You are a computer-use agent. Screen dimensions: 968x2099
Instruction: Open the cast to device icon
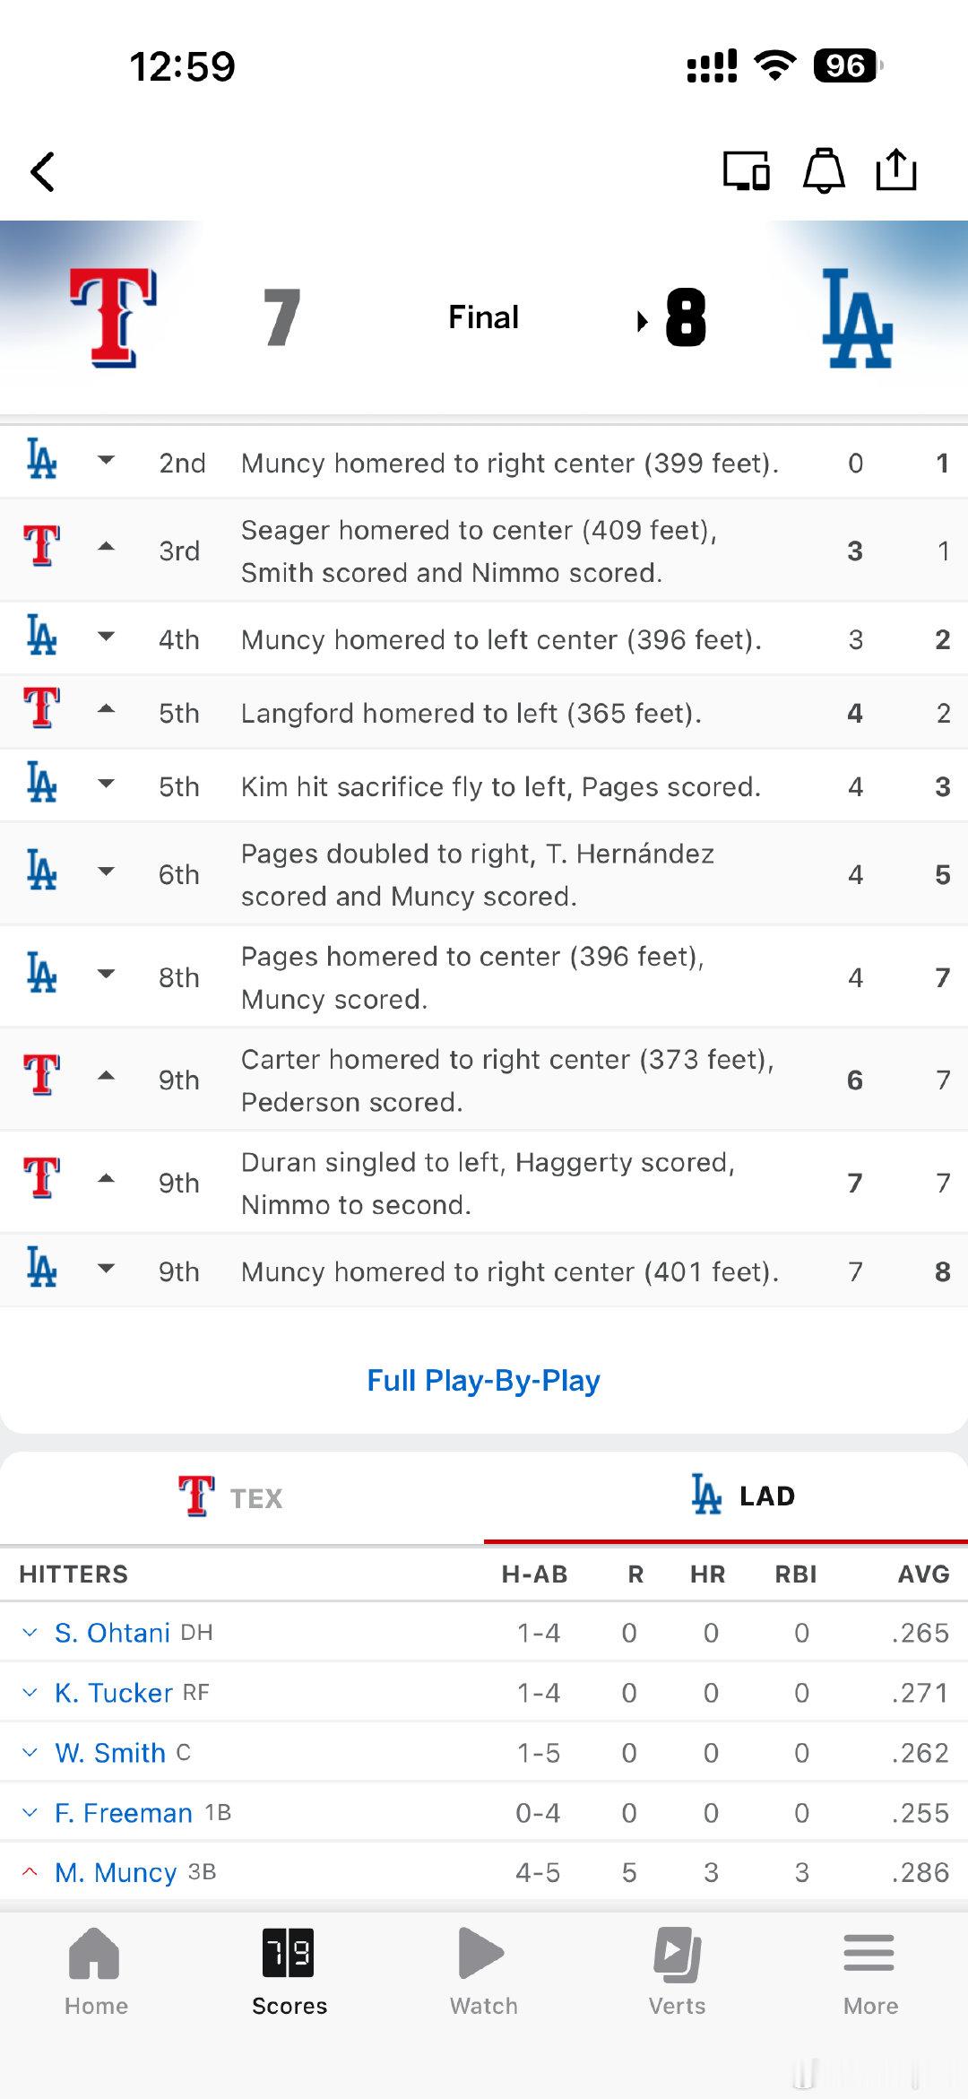point(746,170)
